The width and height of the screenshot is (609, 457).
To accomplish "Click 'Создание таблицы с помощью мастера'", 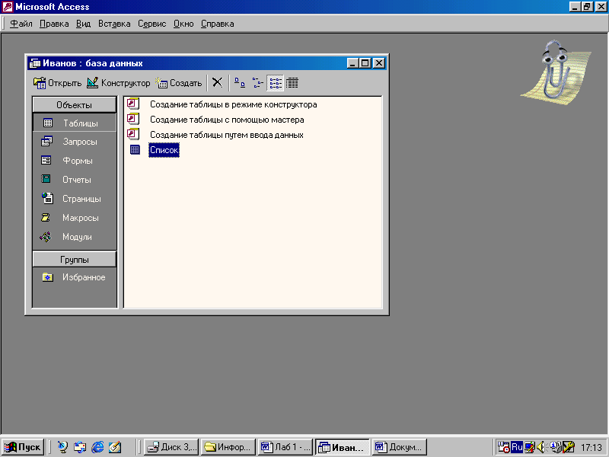I will coord(227,120).
